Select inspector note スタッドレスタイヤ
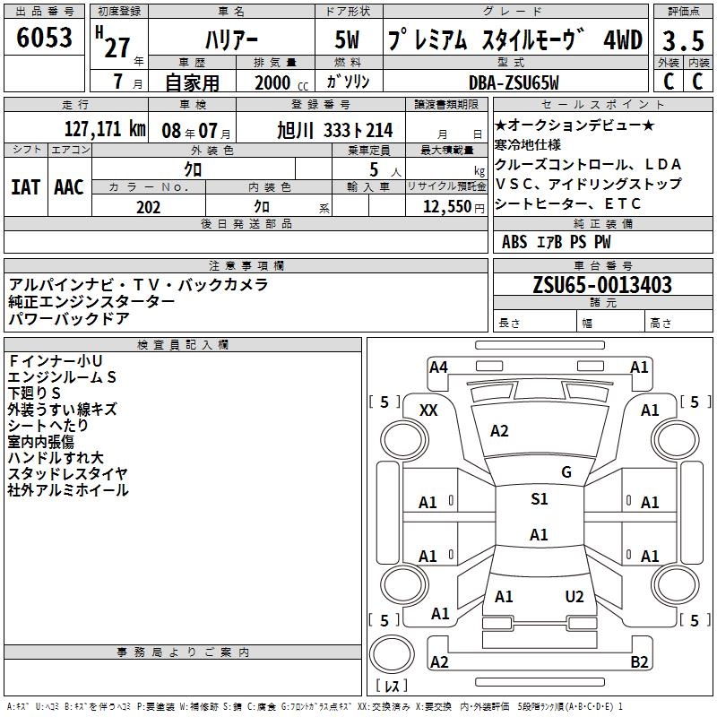 pos(68,474)
